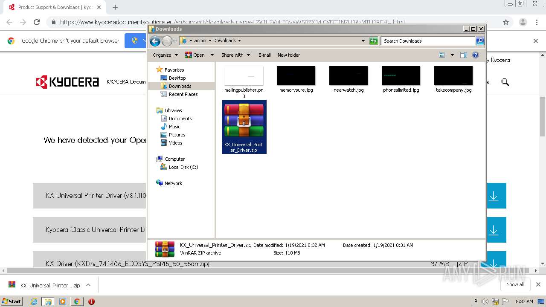Download Kyocera Classic Universal Printer Driver via arrow
The image size is (546, 307).
tap(494, 230)
